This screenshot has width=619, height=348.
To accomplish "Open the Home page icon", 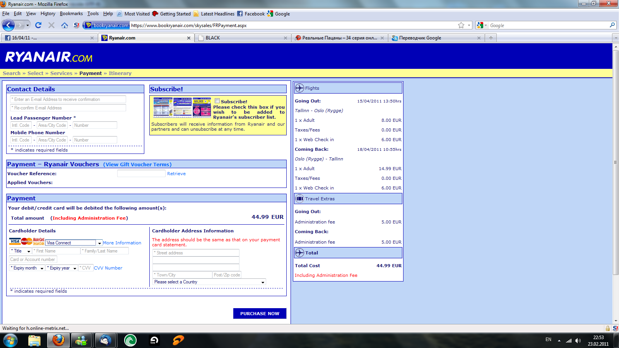I will (65, 25).
